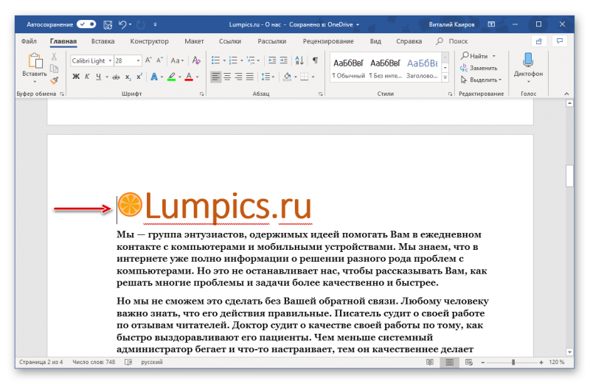Click the Save icon in title bar

[x=108, y=24]
